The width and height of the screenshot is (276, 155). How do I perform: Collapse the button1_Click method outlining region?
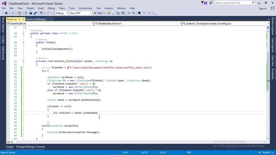click(x=23, y=61)
